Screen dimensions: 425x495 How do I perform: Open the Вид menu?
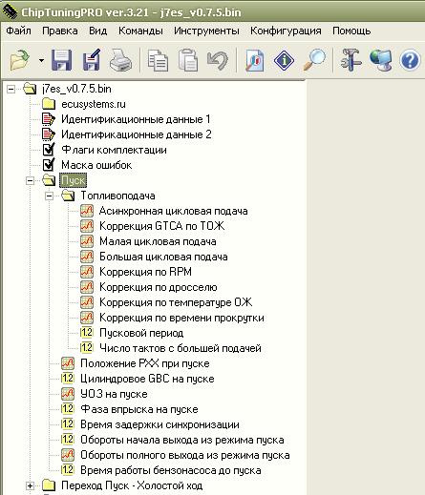click(97, 31)
